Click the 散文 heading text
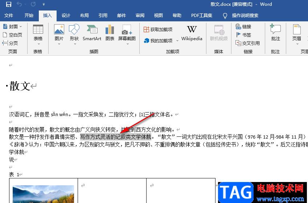The image size is (308, 203). tap(20, 86)
